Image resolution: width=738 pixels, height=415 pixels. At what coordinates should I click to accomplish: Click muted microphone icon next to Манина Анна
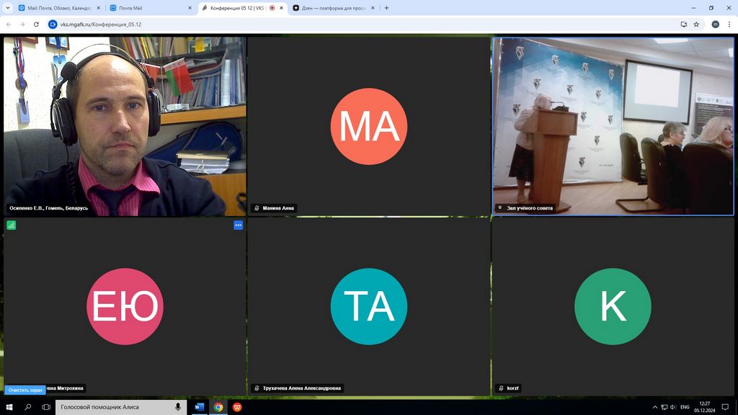[x=257, y=208]
